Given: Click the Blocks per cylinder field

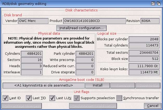Looking at the screenshot, I should pyautogui.click(x=145, y=39).
